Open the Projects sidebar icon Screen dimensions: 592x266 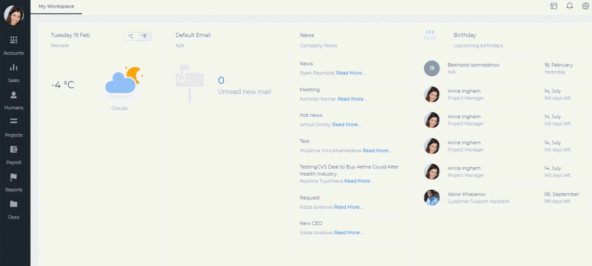(14, 121)
